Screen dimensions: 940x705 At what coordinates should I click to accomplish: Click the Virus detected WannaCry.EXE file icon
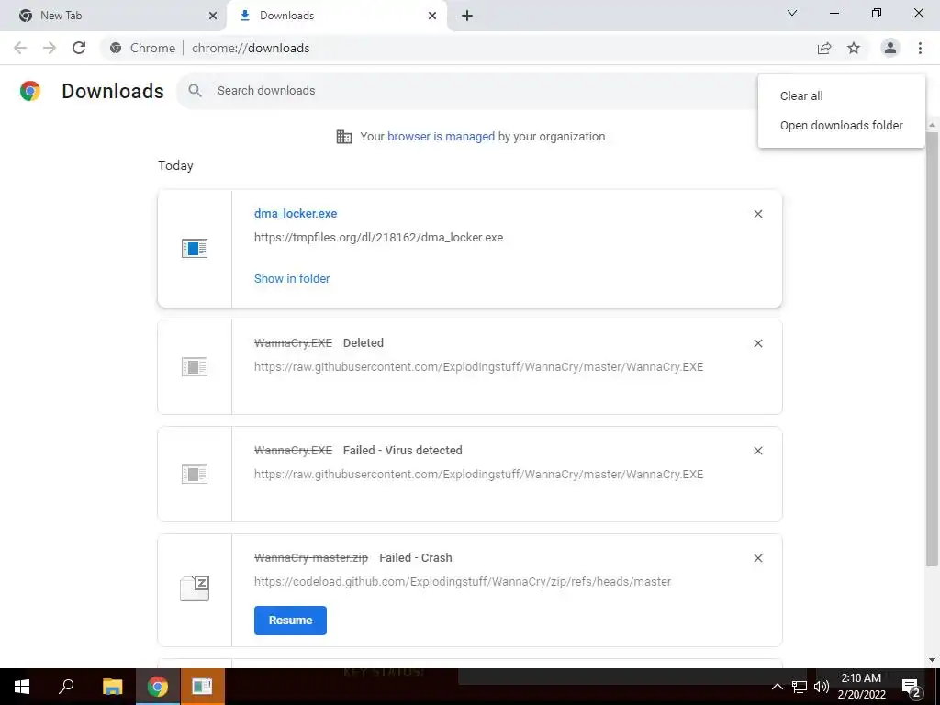click(195, 475)
